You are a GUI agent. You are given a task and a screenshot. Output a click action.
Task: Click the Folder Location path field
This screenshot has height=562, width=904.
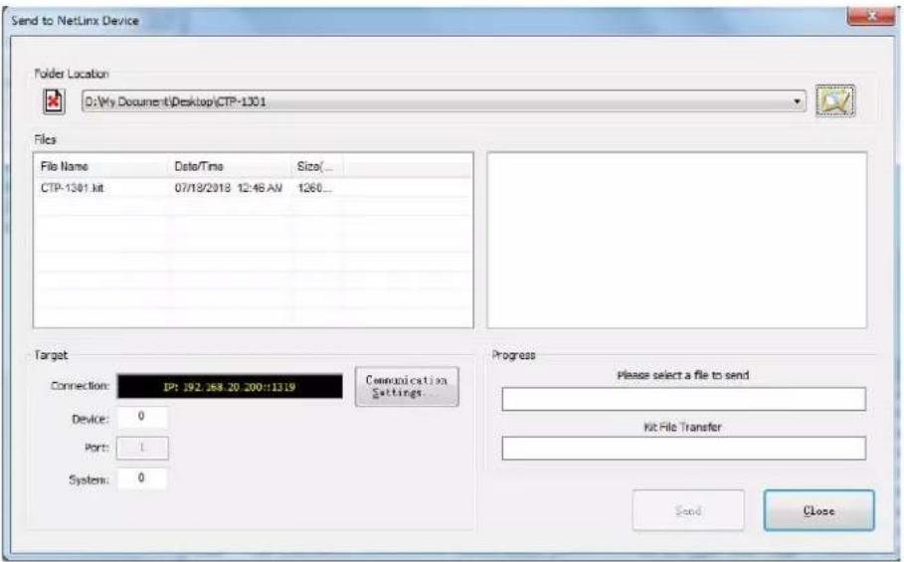[443, 101]
